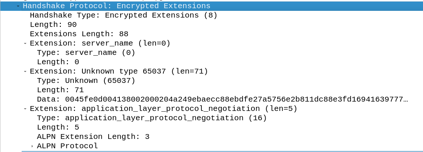Select the Length: 0 field
Image resolution: width=423 pixels, height=152 pixels.
click(x=58, y=62)
